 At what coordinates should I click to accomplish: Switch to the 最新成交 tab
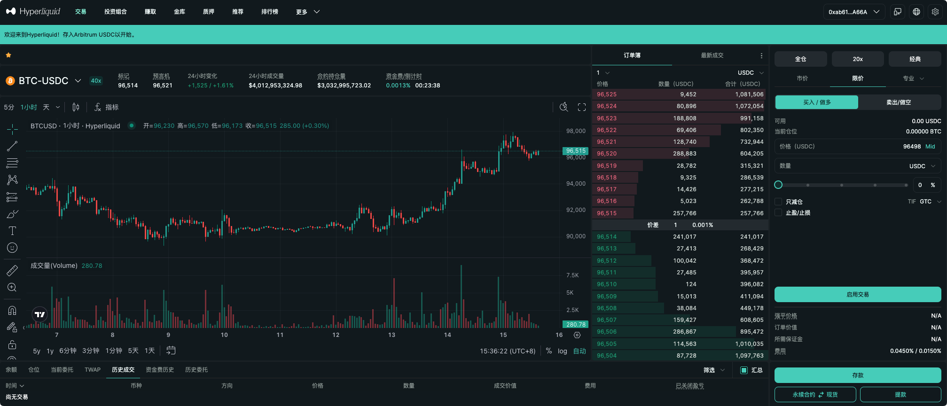pos(712,55)
